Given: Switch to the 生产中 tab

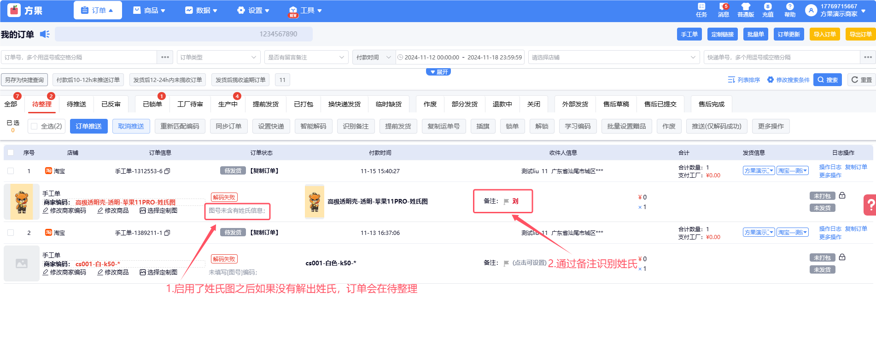Looking at the screenshot, I should point(228,104).
